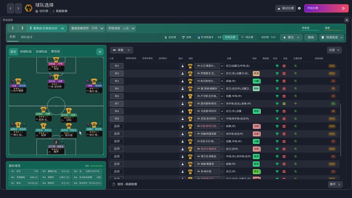The height and width of the screenshot is (198, 352).
Task: Click the 求售 status tag in 马克斯·阿利内 row
Action: [257, 111]
